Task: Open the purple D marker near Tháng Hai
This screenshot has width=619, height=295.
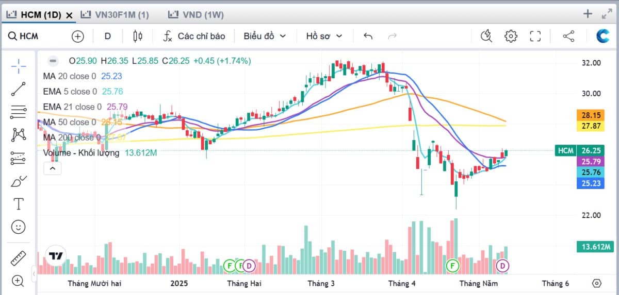Action: [x=249, y=266]
